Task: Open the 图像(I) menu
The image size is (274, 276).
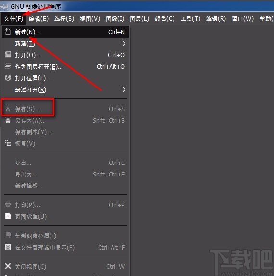Action: [115, 18]
